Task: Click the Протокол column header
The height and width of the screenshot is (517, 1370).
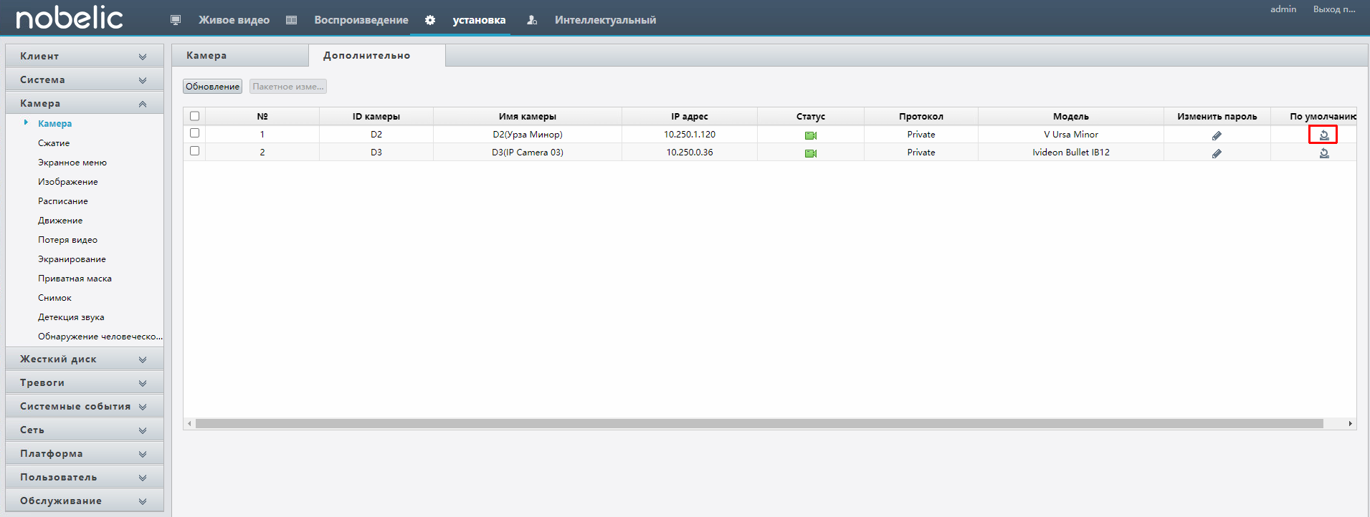Action: pos(921,116)
